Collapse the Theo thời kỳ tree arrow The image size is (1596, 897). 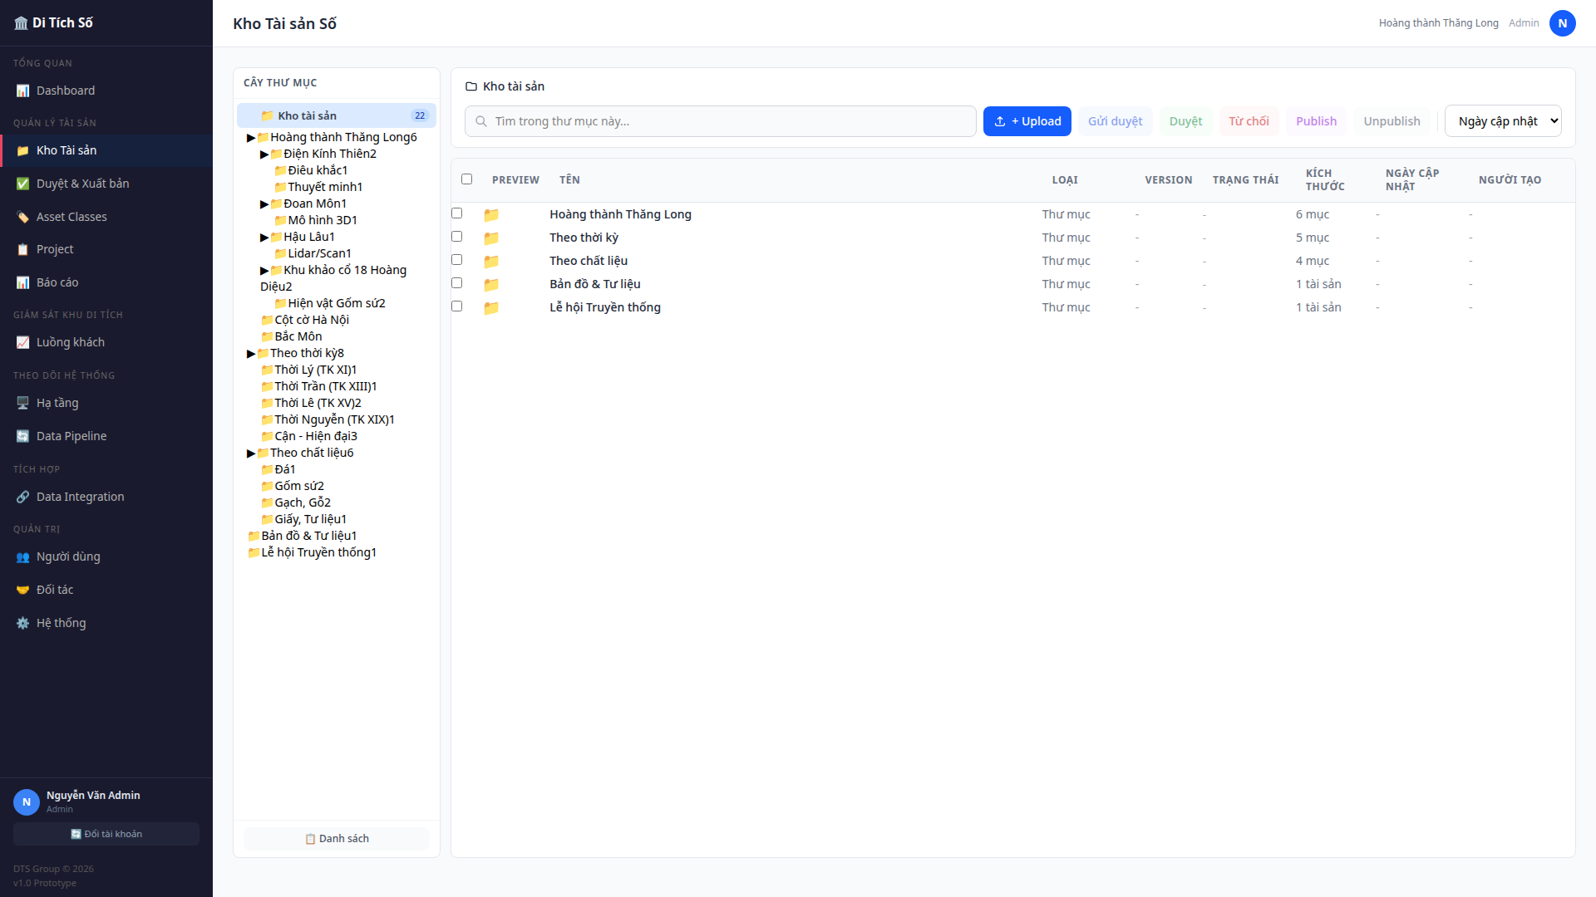(x=251, y=354)
